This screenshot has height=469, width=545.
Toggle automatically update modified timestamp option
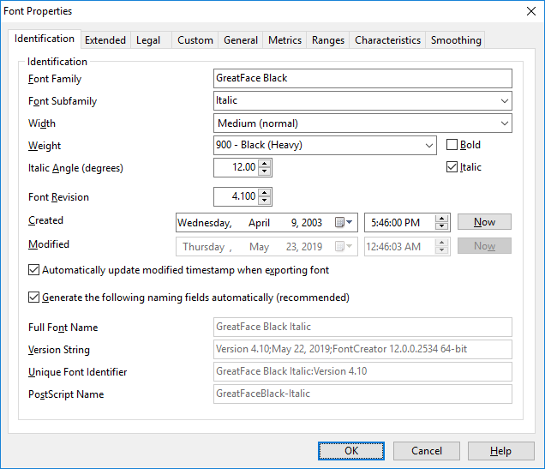(34, 270)
